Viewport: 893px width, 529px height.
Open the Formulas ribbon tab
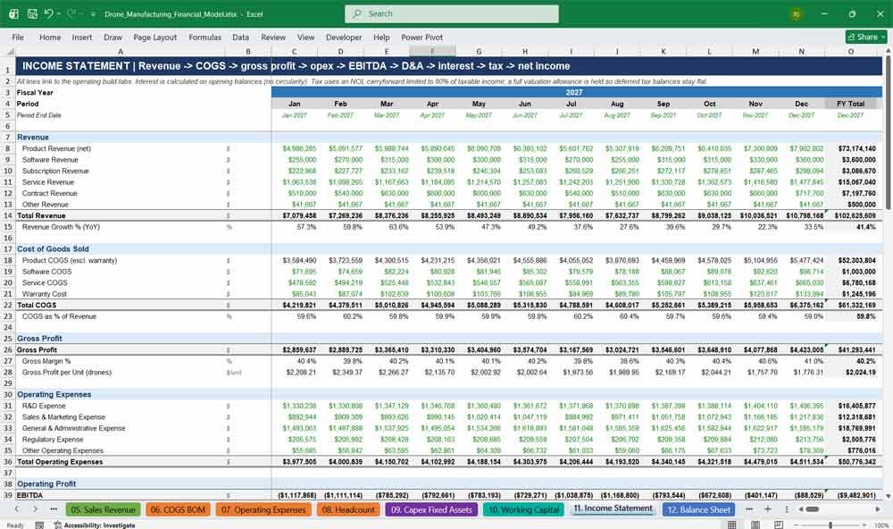(205, 37)
